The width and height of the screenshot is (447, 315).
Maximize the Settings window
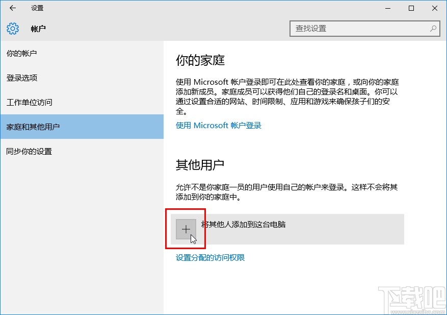(x=411, y=8)
